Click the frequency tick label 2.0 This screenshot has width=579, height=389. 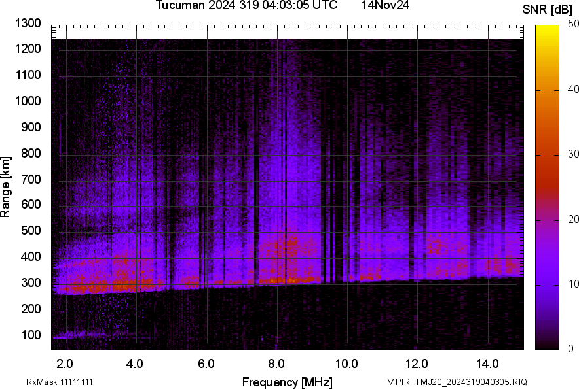tap(65, 364)
